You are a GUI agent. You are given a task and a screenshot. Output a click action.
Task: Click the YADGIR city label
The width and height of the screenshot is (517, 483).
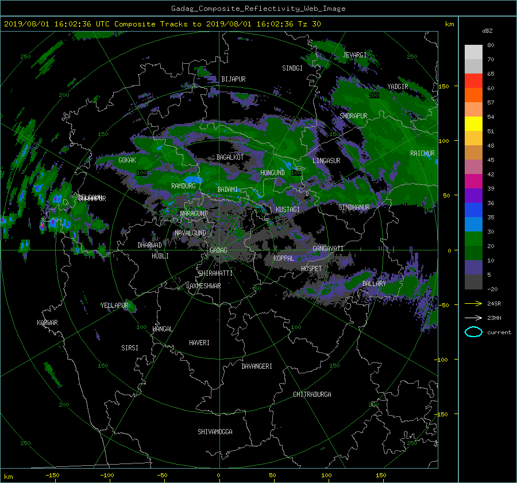398,87
